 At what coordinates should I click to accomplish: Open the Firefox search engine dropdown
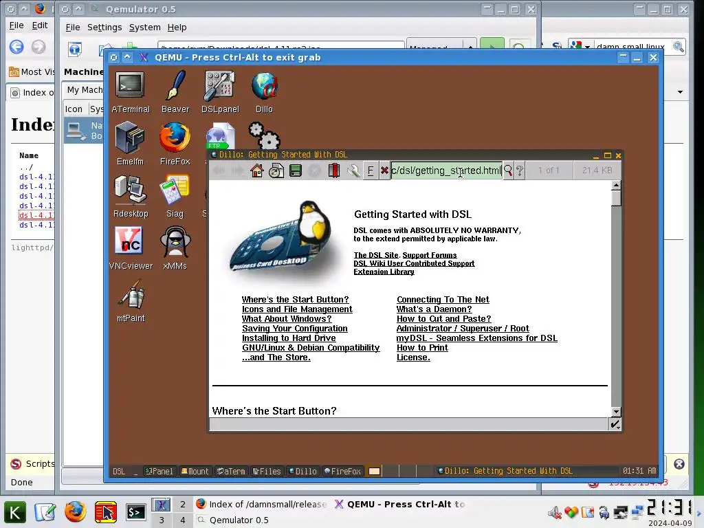point(580,46)
